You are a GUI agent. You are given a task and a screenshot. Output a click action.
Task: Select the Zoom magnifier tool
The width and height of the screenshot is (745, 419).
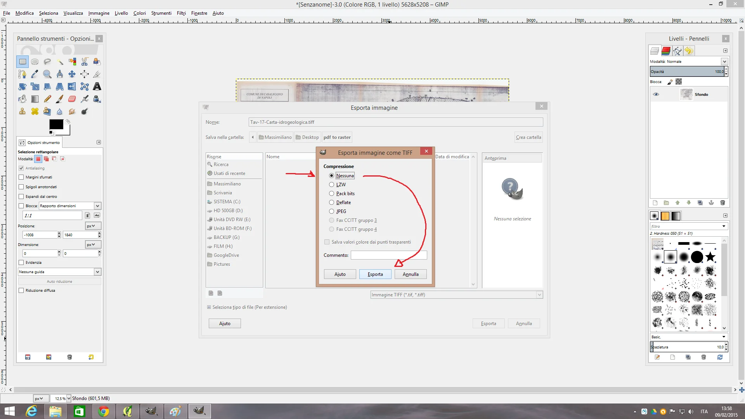47,74
